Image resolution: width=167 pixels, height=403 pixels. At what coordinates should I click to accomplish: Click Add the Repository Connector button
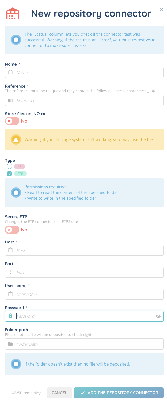tap(119, 393)
